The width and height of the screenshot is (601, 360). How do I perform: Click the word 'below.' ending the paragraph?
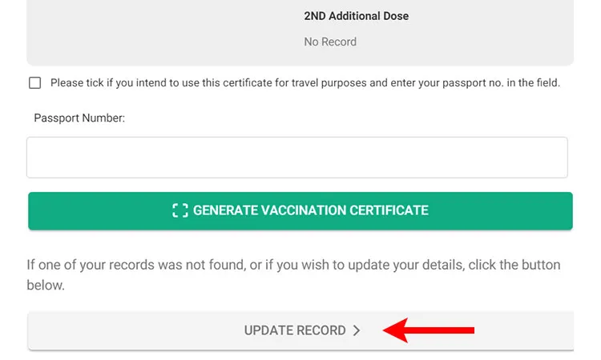46,285
